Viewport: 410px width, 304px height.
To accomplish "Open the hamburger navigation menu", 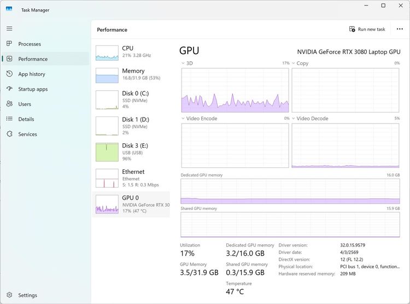I will coord(9,28).
